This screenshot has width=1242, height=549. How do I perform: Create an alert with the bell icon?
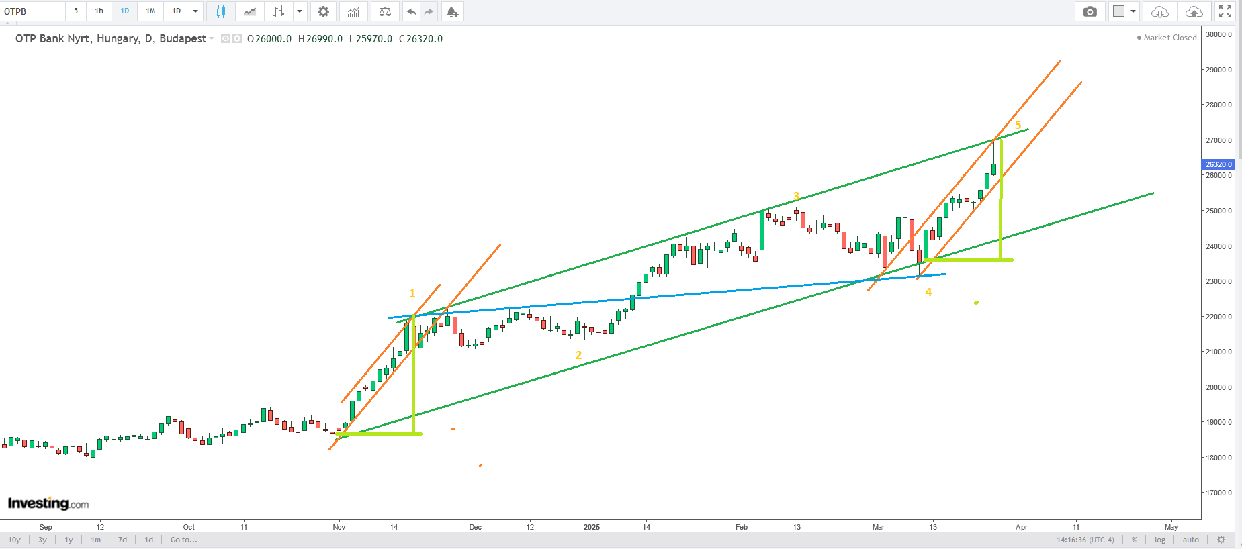[452, 11]
